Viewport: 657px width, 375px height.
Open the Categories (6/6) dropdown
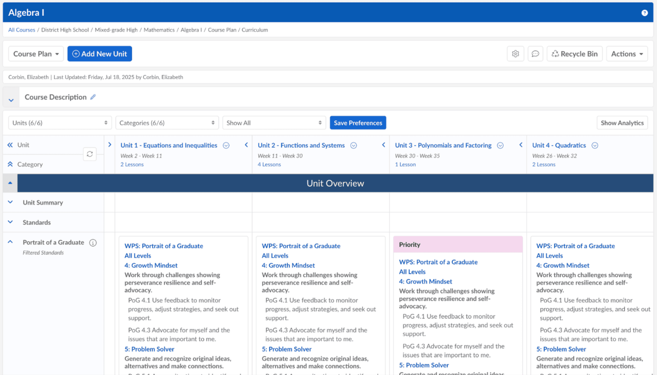pyautogui.click(x=167, y=123)
